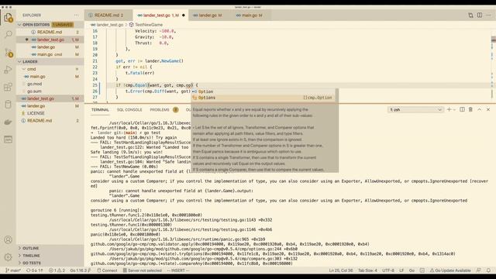Open main.go cmd in Open Editors list
Screen dimensions: 496x279
click(50, 54)
